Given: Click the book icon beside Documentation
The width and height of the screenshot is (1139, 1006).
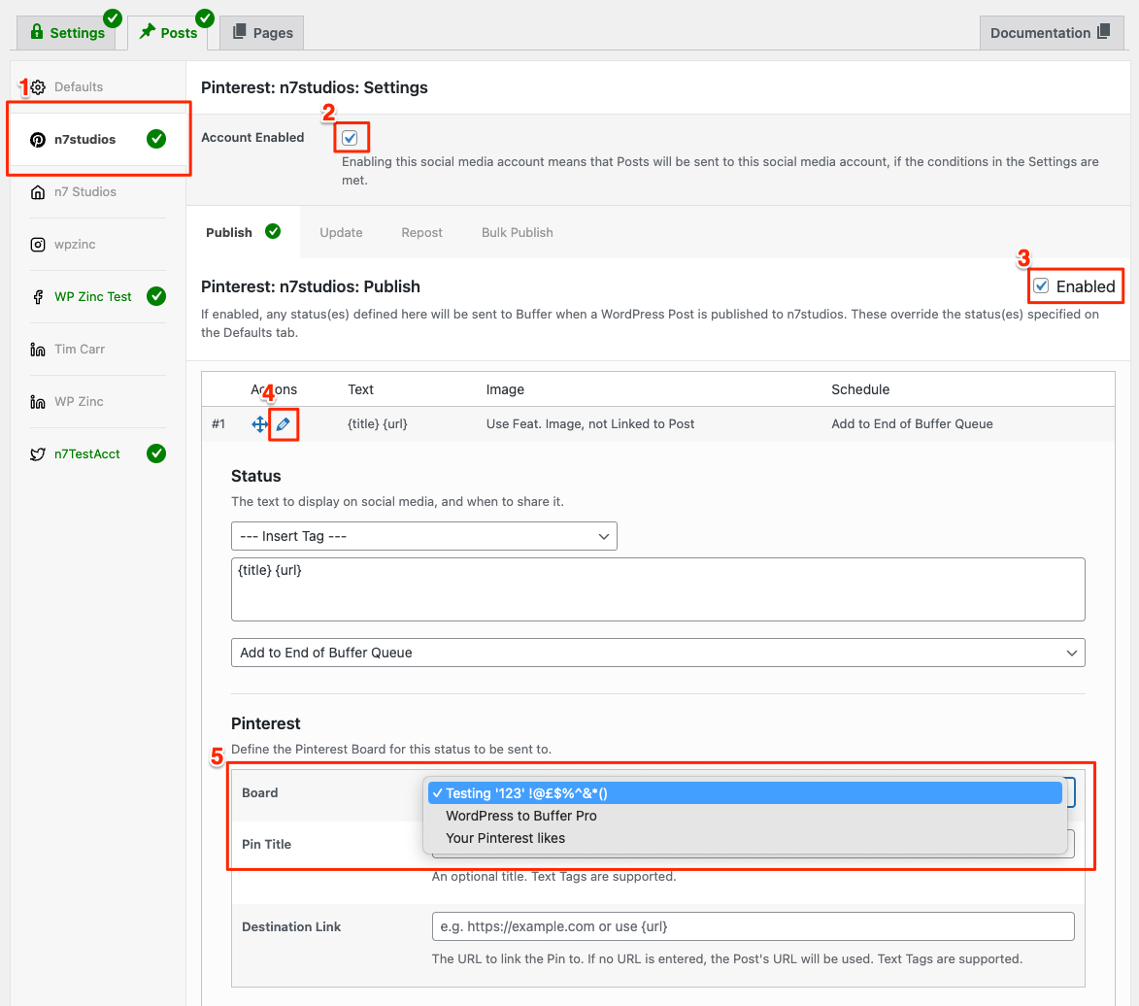Looking at the screenshot, I should (1103, 31).
